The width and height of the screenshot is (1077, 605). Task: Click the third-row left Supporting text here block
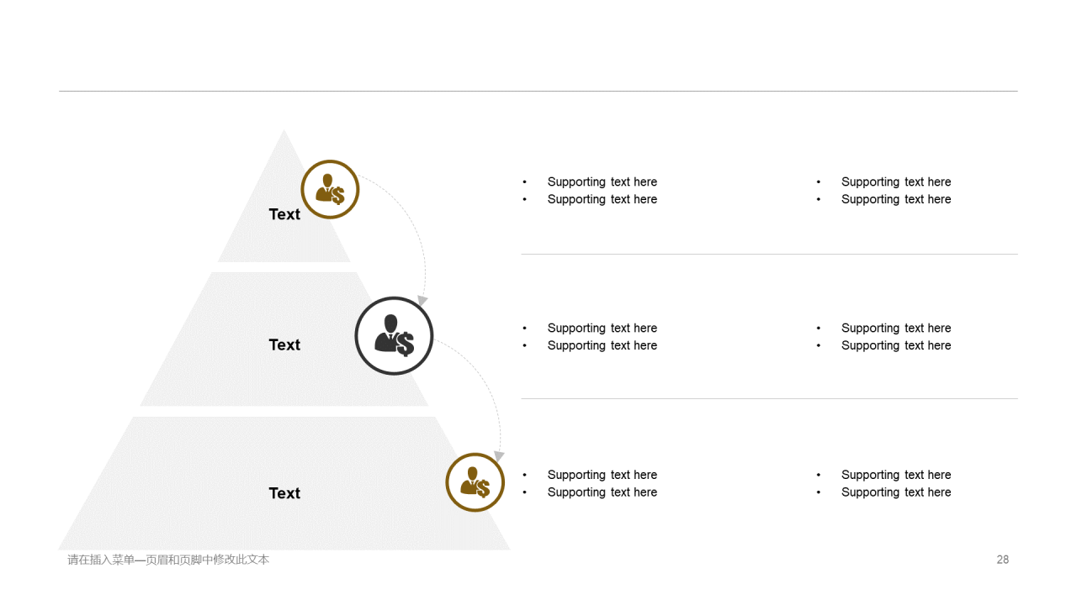pos(590,483)
